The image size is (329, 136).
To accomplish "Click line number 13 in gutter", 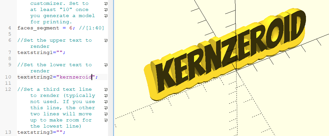I will pos(8,132).
